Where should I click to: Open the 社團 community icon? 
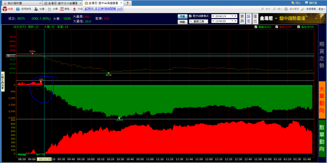click(x=36, y=9)
